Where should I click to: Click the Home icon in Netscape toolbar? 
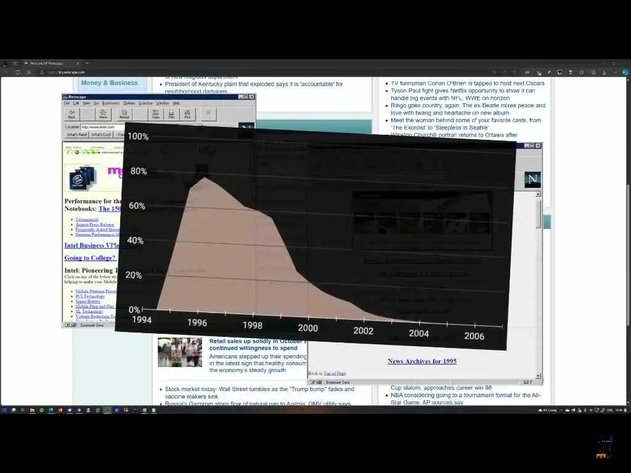click(103, 114)
